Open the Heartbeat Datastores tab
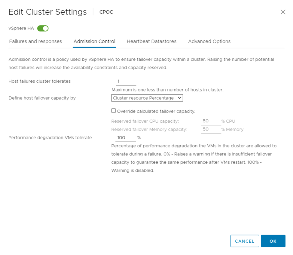293x255 pixels. coord(151,41)
